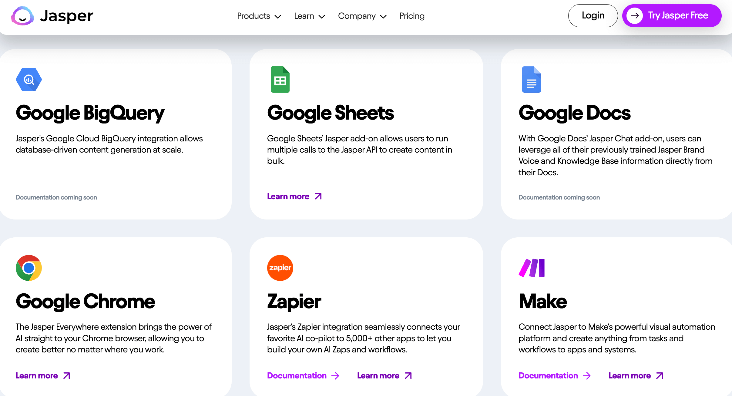Click the Zapier description about 5,000+ apps

(364, 338)
